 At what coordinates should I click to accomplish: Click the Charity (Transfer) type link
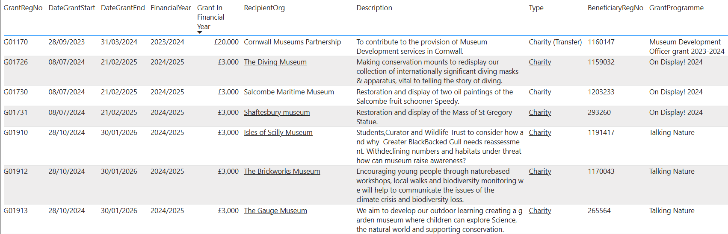click(555, 42)
